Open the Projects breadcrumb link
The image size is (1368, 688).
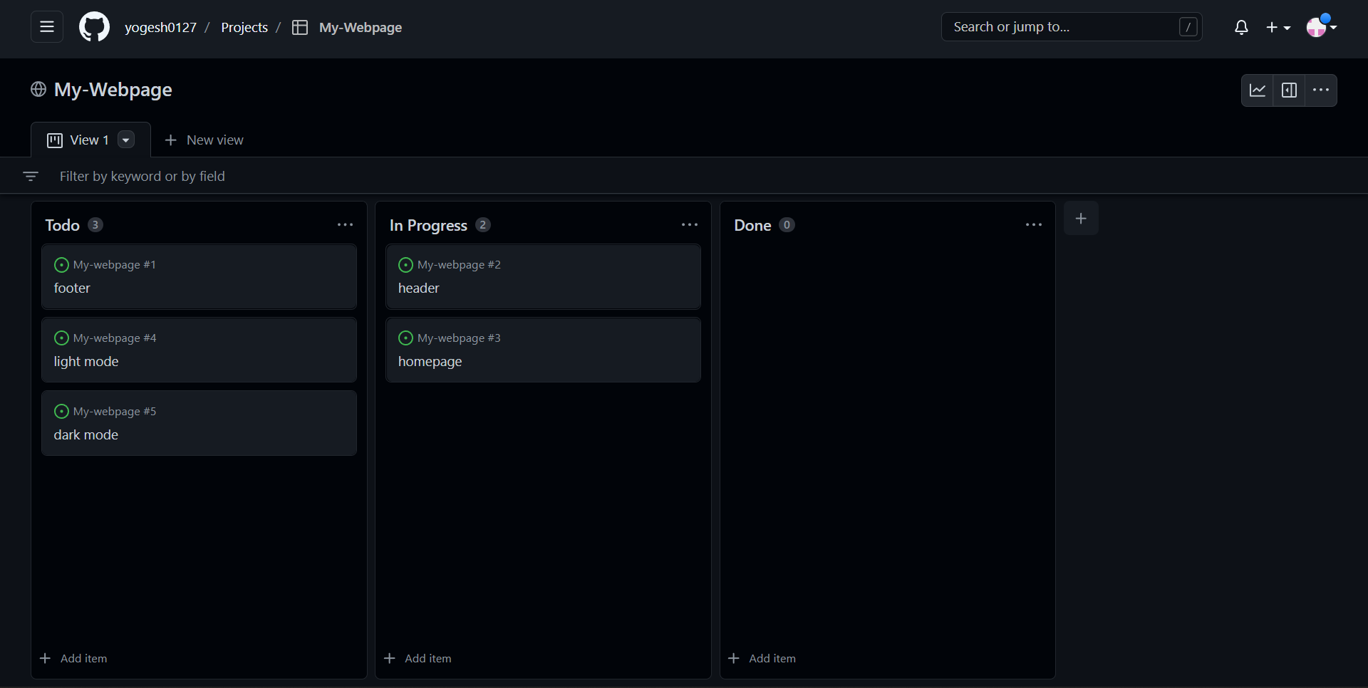coord(244,27)
